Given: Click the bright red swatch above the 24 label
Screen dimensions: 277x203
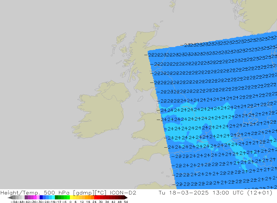Looking at the screenshot, I should [x=96, y=197].
